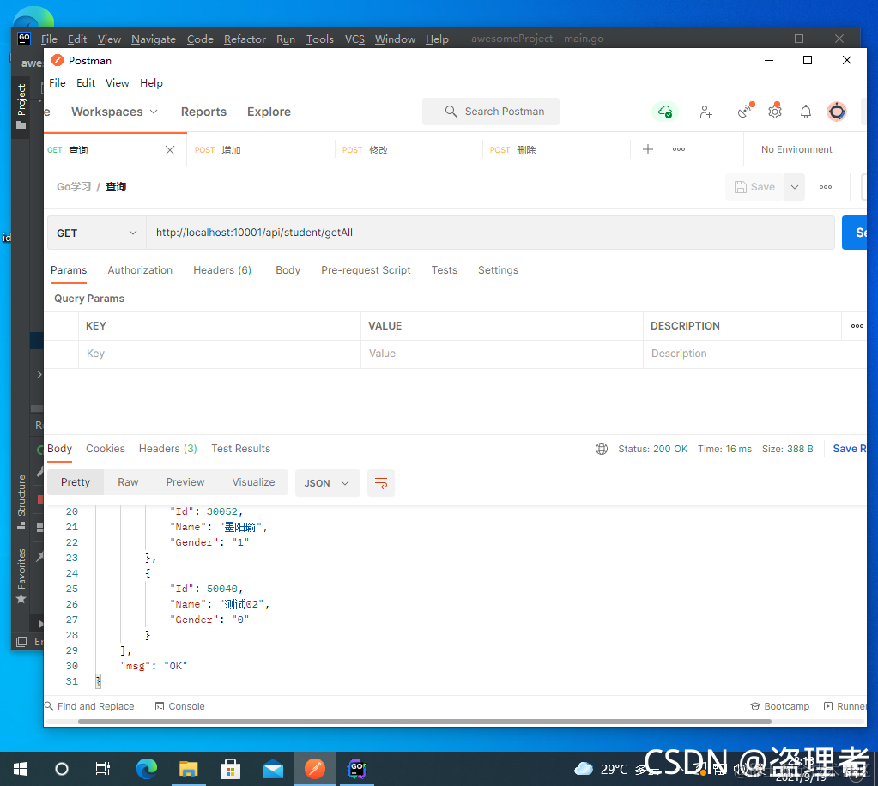This screenshot has width=878, height=786.
Task: Select Visualize response view
Action: click(254, 482)
